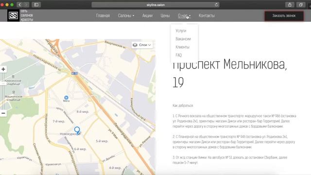Screen dimensions: 311x175
Task: Click the skyline.salon address bar
Action: (155, 5)
